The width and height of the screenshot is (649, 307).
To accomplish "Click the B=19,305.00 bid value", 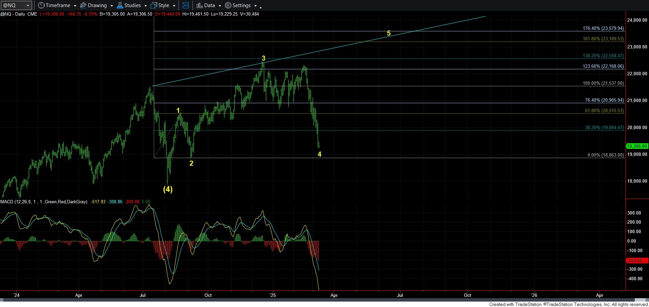I will click(x=112, y=14).
